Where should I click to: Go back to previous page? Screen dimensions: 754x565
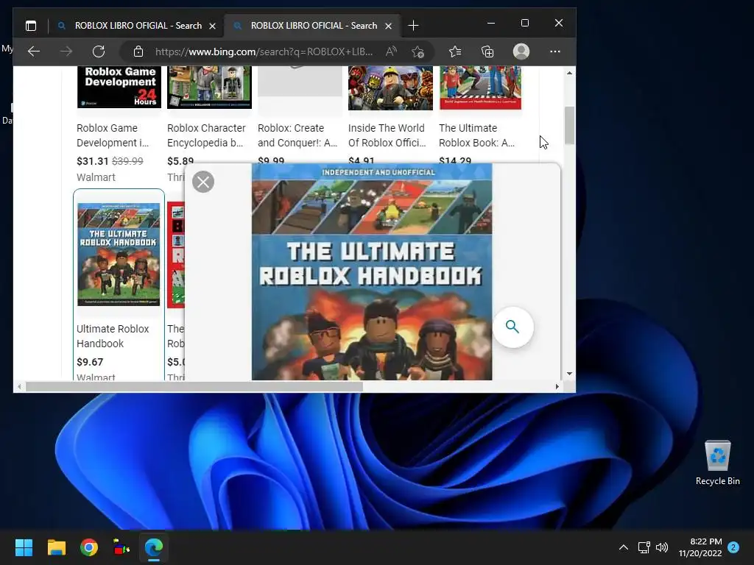pyautogui.click(x=34, y=51)
